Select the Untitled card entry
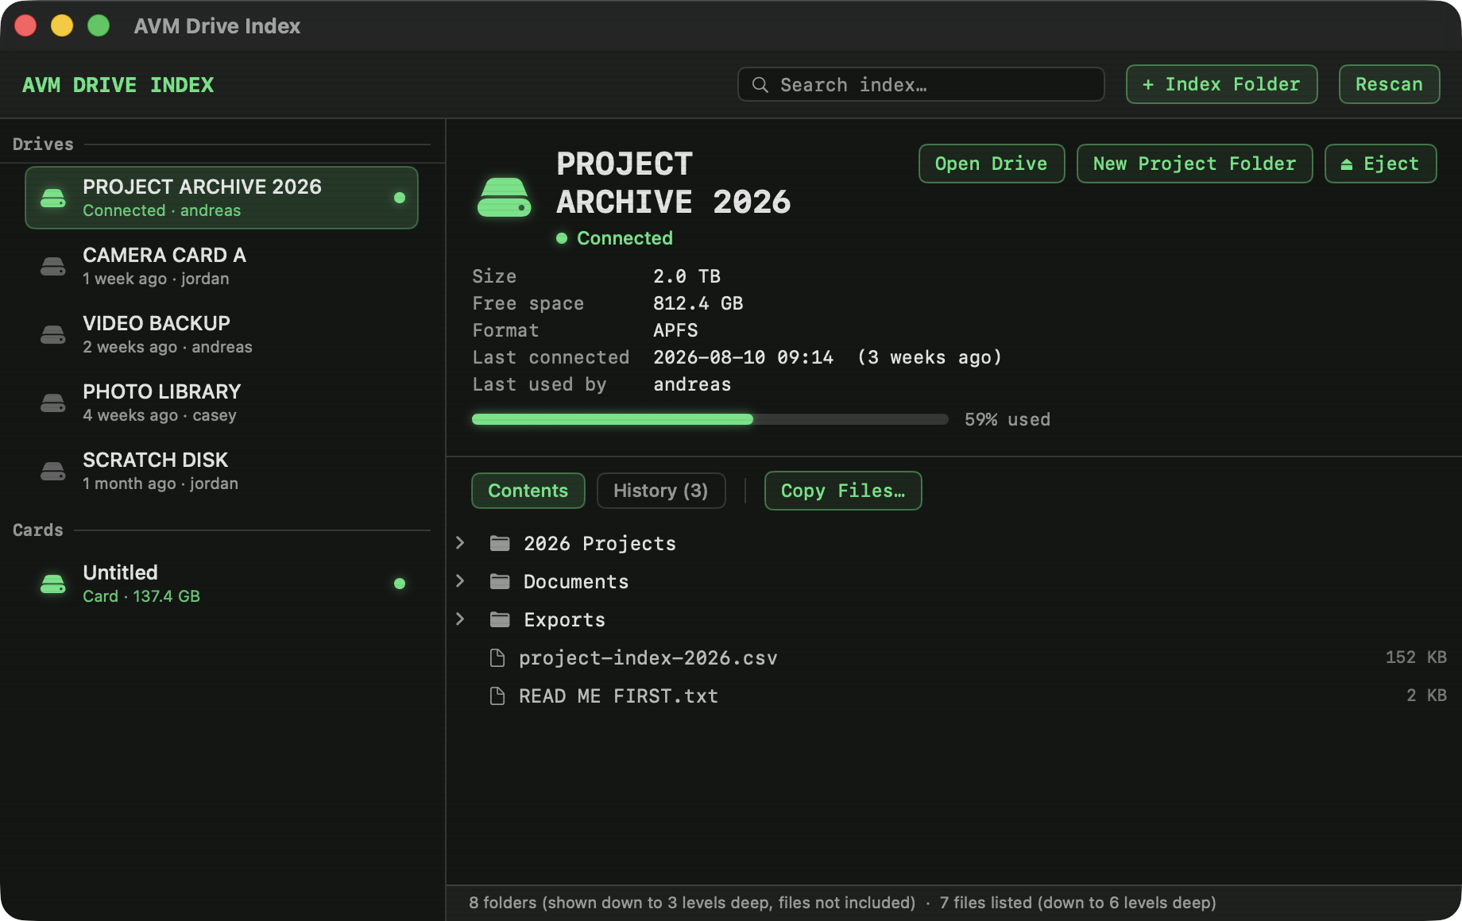1462x921 pixels. pyautogui.click(x=222, y=584)
